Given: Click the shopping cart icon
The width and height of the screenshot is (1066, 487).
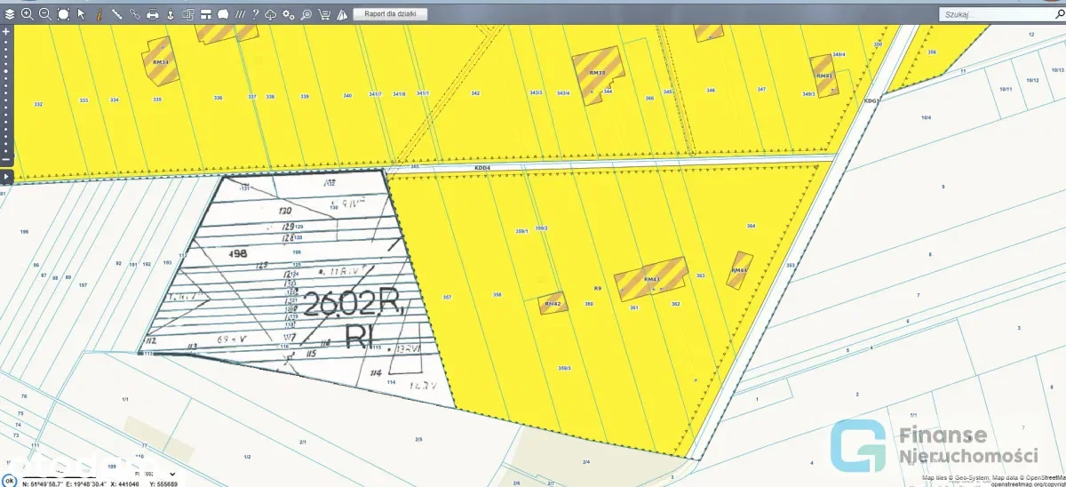Looking at the screenshot, I should click(x=324, y=14).
